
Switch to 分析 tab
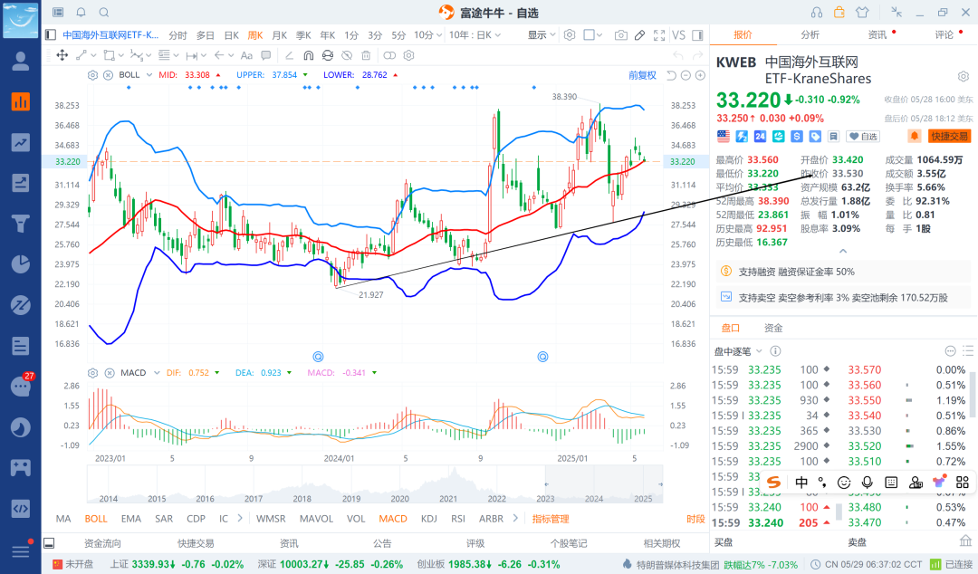pos(810,35)
